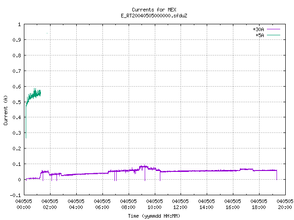Click x-axis tick '040505 14:00'
The image size is (294, 220).
[x=206, y=204]
